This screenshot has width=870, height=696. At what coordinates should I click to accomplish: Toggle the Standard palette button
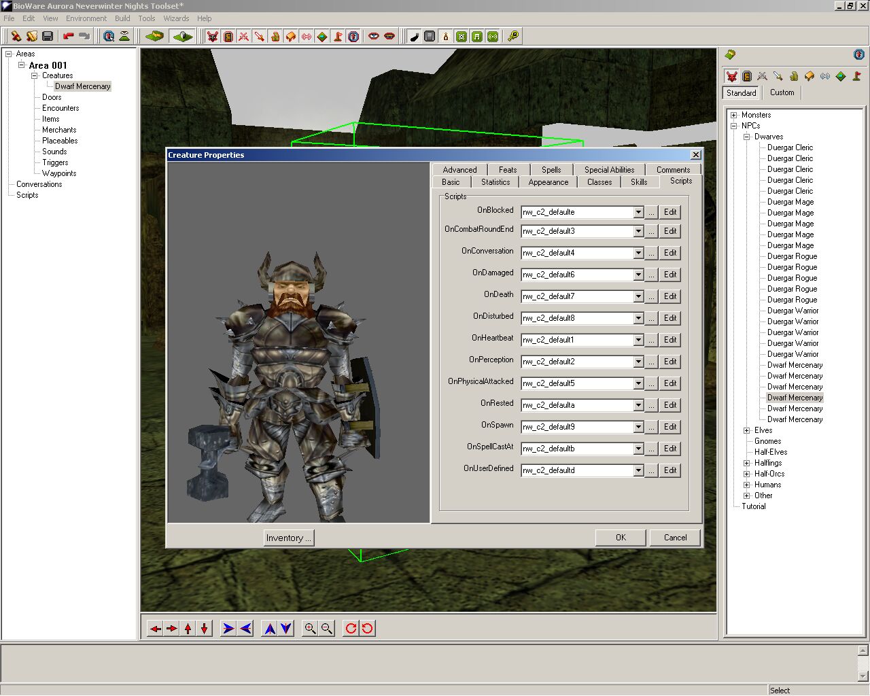[741, 92]
